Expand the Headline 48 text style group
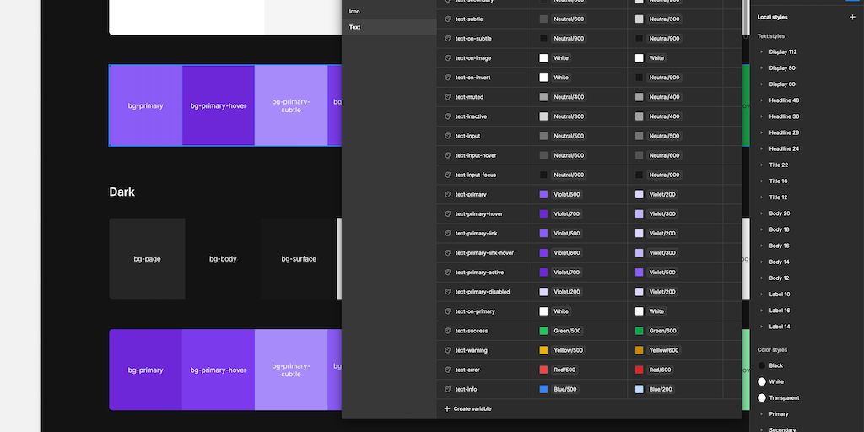 (x=762, y=100)
